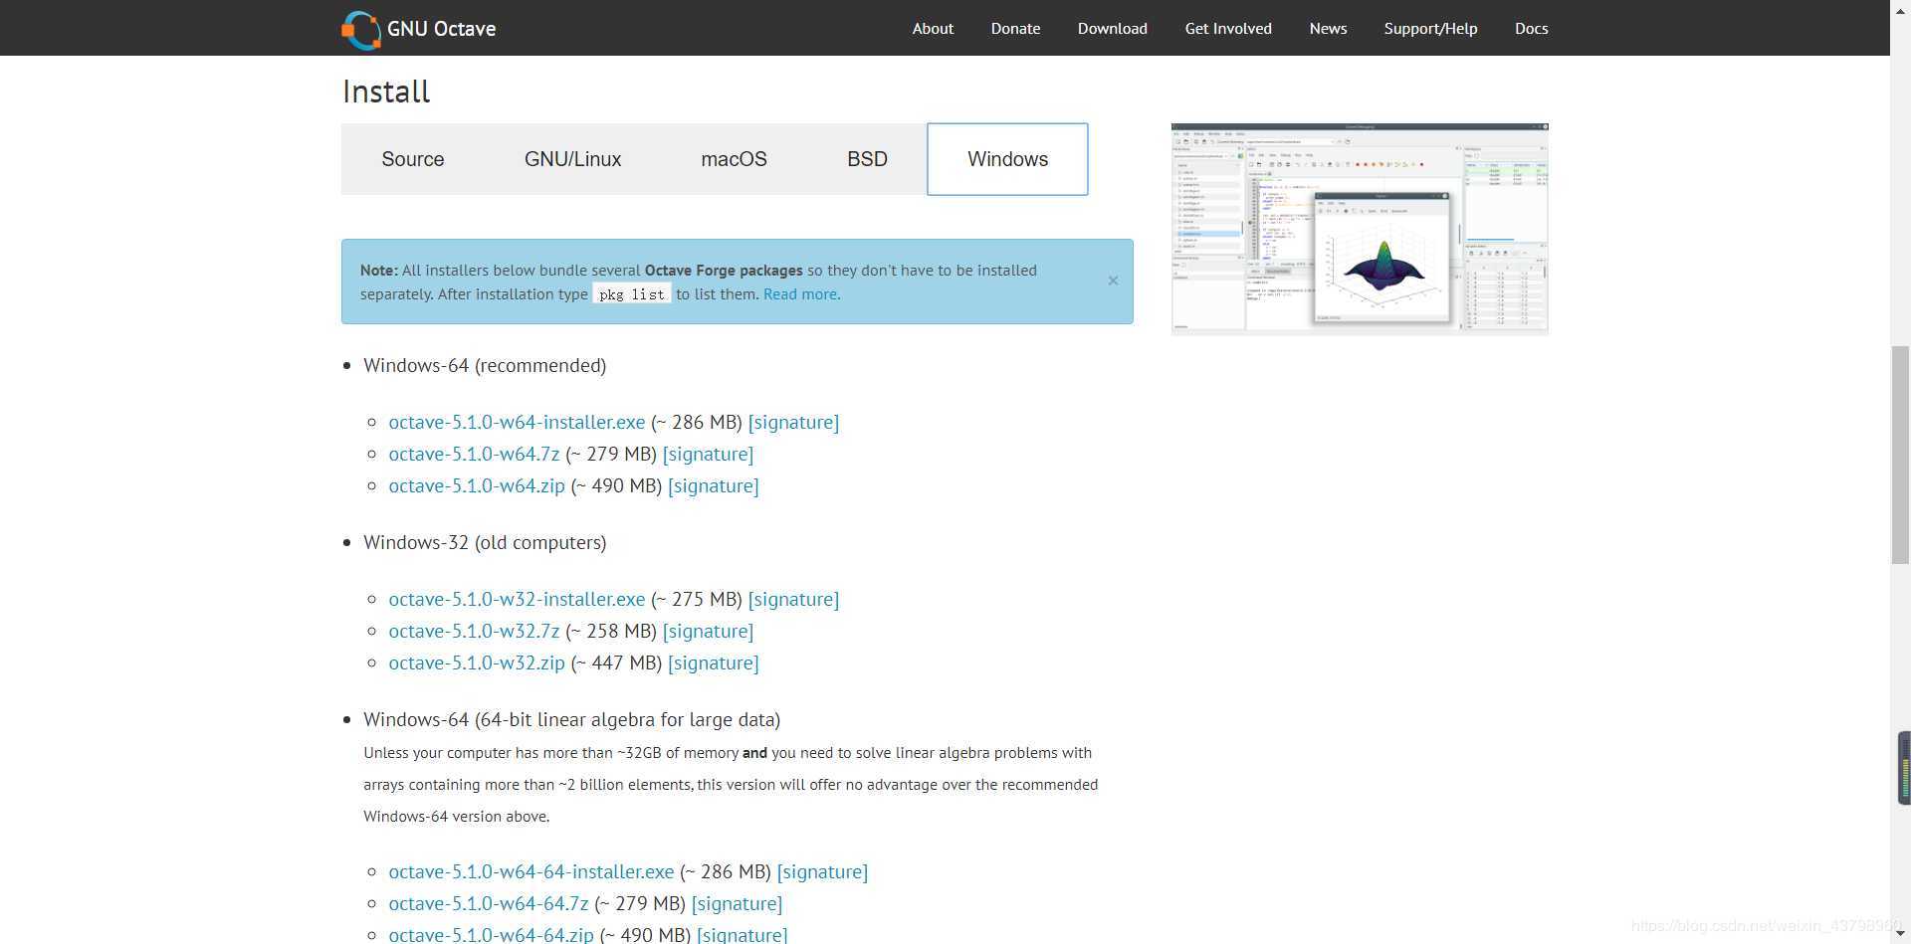Switch to the macOS install tab
This screenshot has height=944, width=1911.
tap(734, 159)
